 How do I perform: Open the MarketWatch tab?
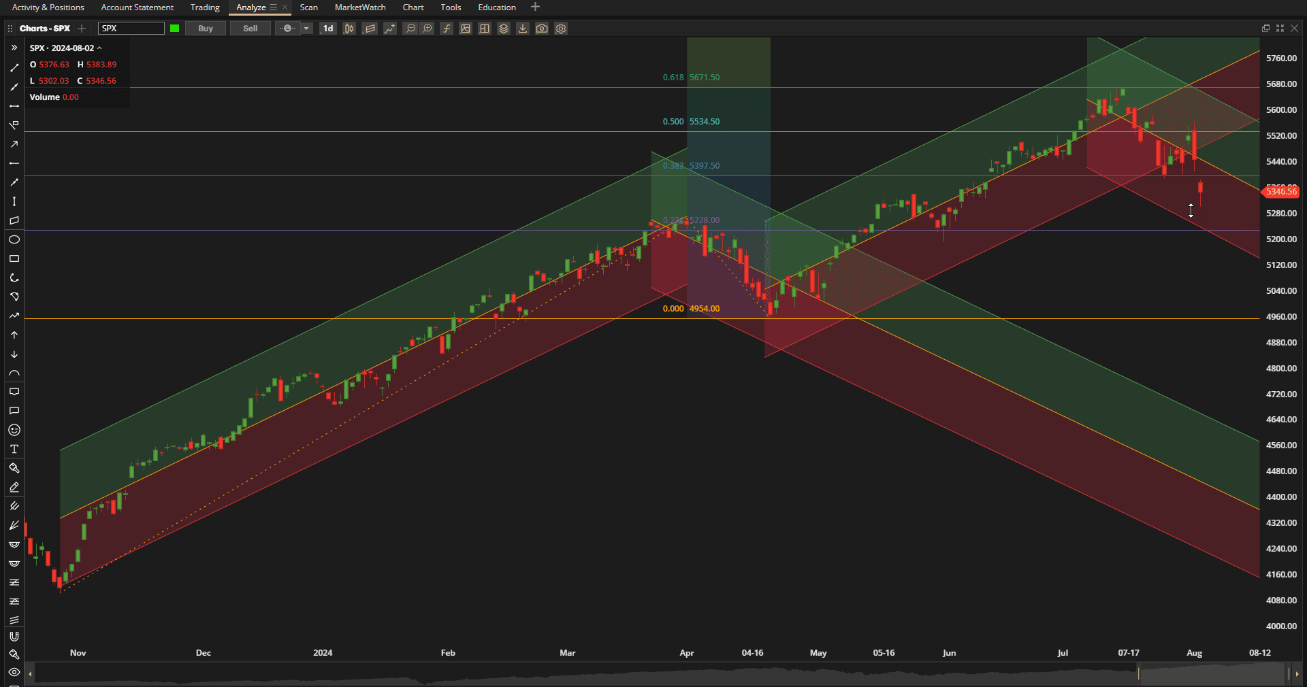[360, 7]
